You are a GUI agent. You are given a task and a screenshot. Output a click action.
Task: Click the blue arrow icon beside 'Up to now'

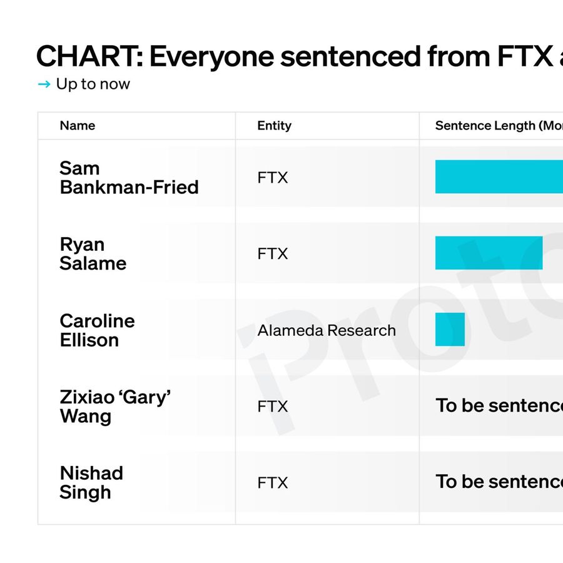[44, 84]
